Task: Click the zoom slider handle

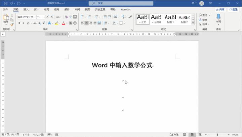Action: point(217,135)
